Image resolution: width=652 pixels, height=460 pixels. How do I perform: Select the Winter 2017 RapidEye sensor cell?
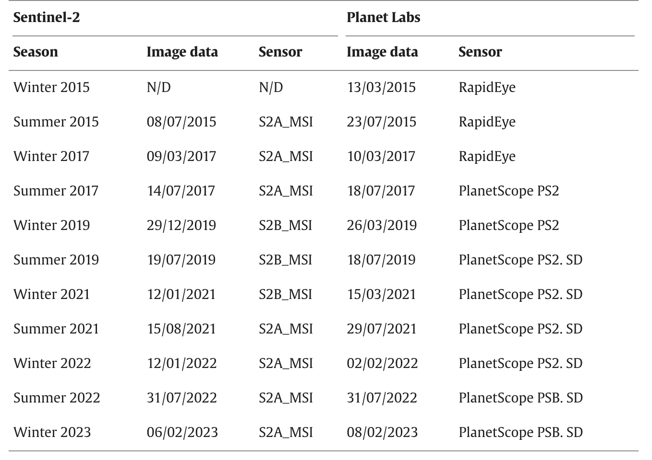tap(487, 157)
